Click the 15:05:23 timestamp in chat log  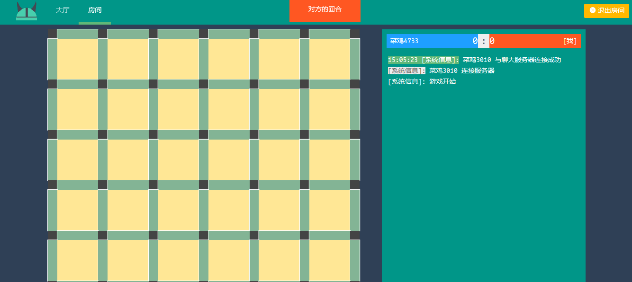point(403,60)
